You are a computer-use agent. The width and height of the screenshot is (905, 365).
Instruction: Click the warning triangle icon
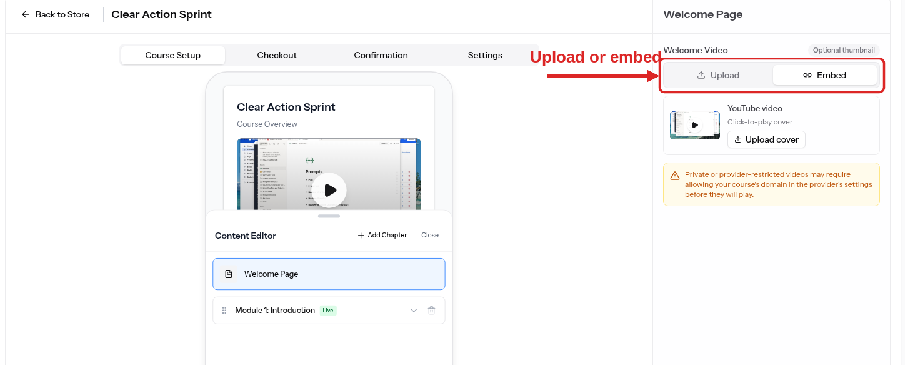675,176
